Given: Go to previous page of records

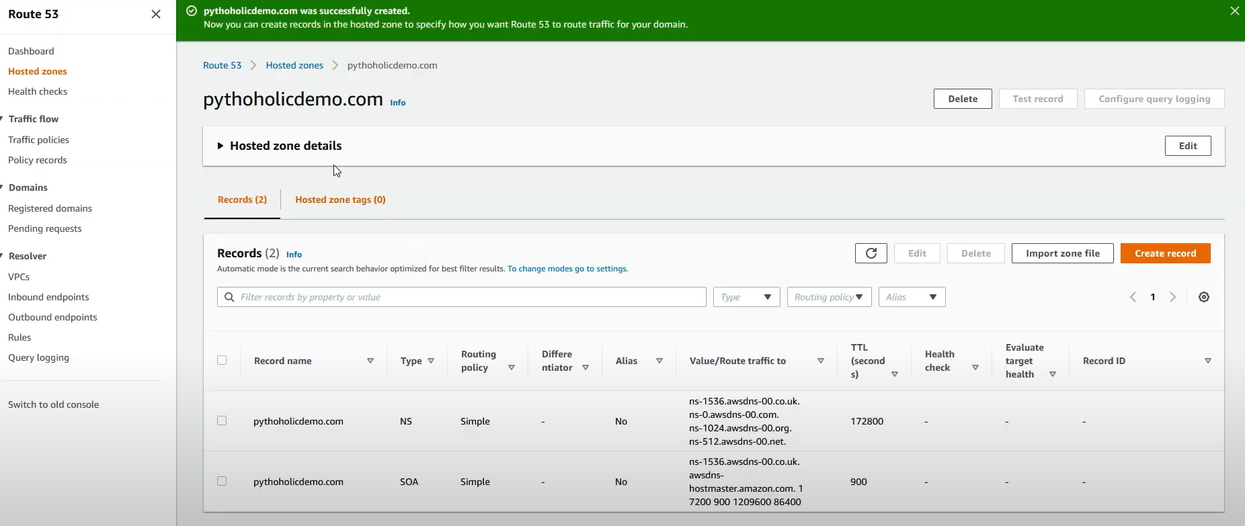Looking at the screenshot, I should (x=1133, y=297).
